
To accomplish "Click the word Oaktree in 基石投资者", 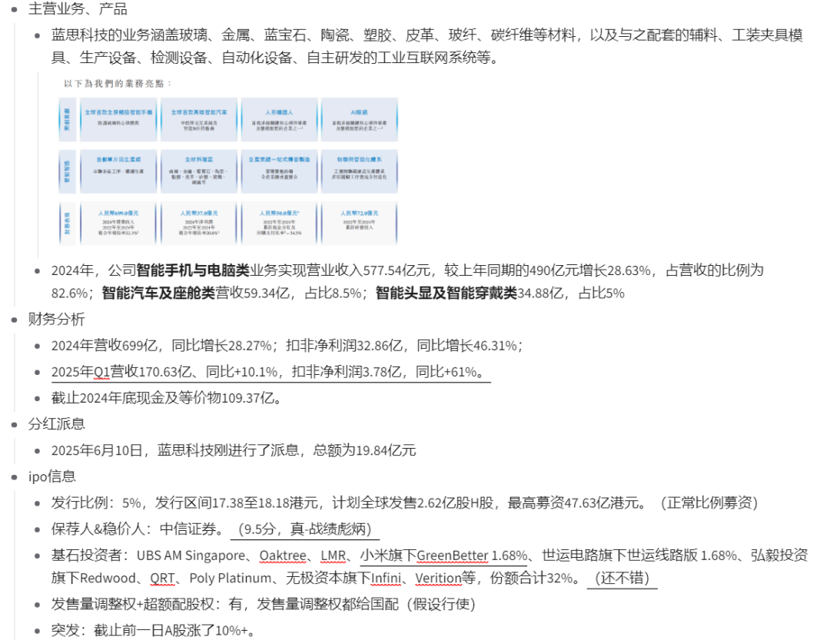I will [283, 555].
